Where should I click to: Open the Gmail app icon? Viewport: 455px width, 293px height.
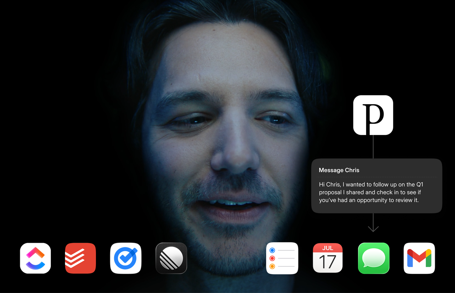[419, 258]
